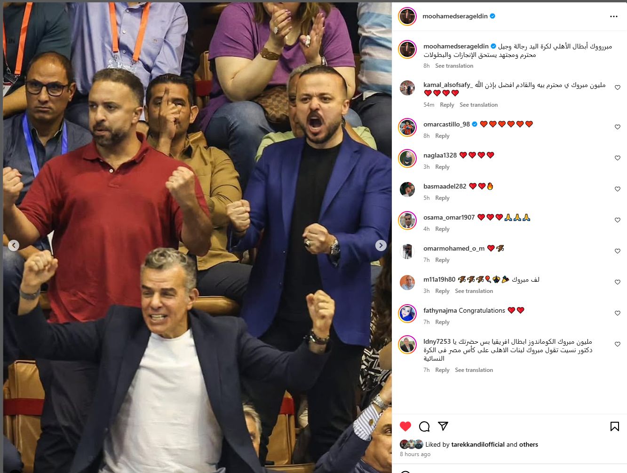Click the red heart like button under post
Image resolution: width=627 pixels, height=473 pixels.
coord(405,426)
